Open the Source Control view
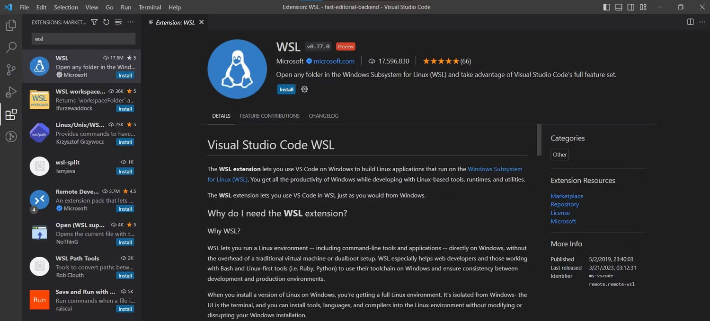This screenshot has height=321, width=710. tap(10, 69)
